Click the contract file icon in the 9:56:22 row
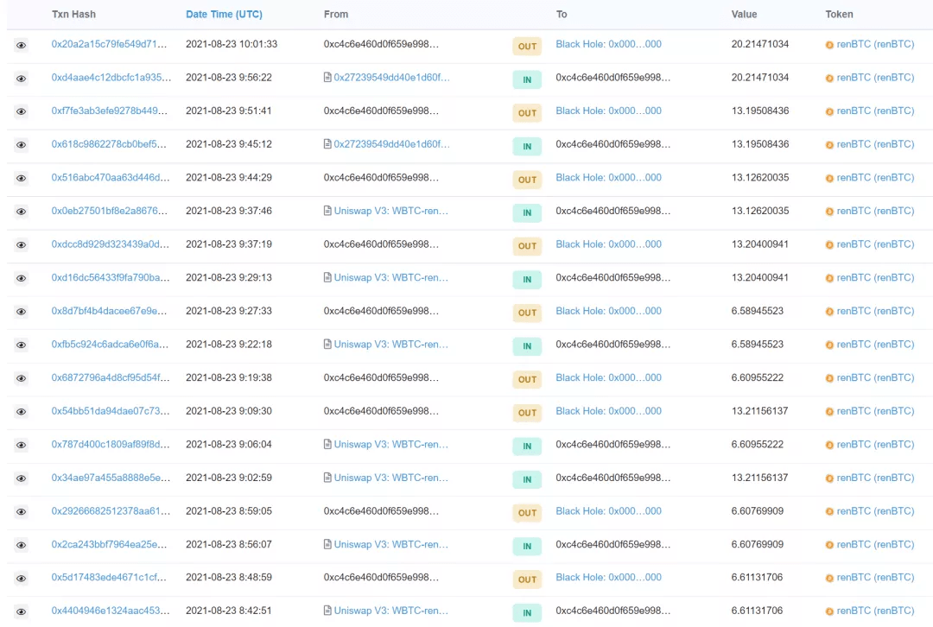The image size is (933, 627). coord(327,78)
